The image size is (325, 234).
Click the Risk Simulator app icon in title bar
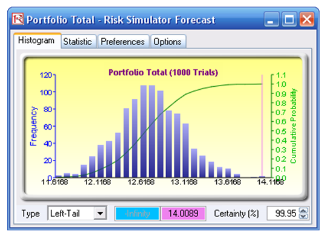pyautogui.click(x=18, y=19)
